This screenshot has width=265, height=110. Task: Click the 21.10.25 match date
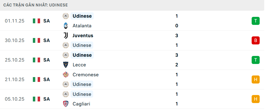14,79
